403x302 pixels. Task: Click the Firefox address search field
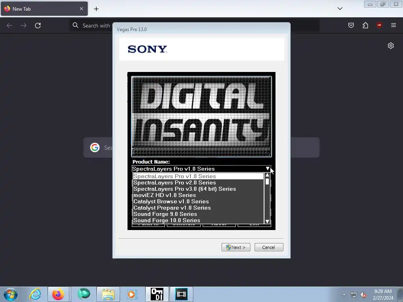[x=194, y=26]
